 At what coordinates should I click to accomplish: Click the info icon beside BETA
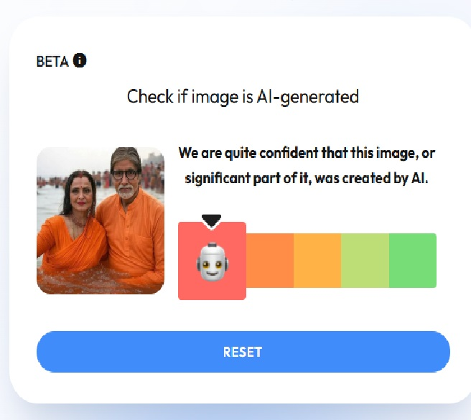coord(80,60)
